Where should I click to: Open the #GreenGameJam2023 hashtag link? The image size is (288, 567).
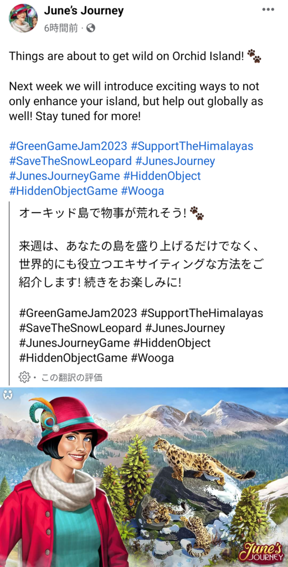click(68, 146)
